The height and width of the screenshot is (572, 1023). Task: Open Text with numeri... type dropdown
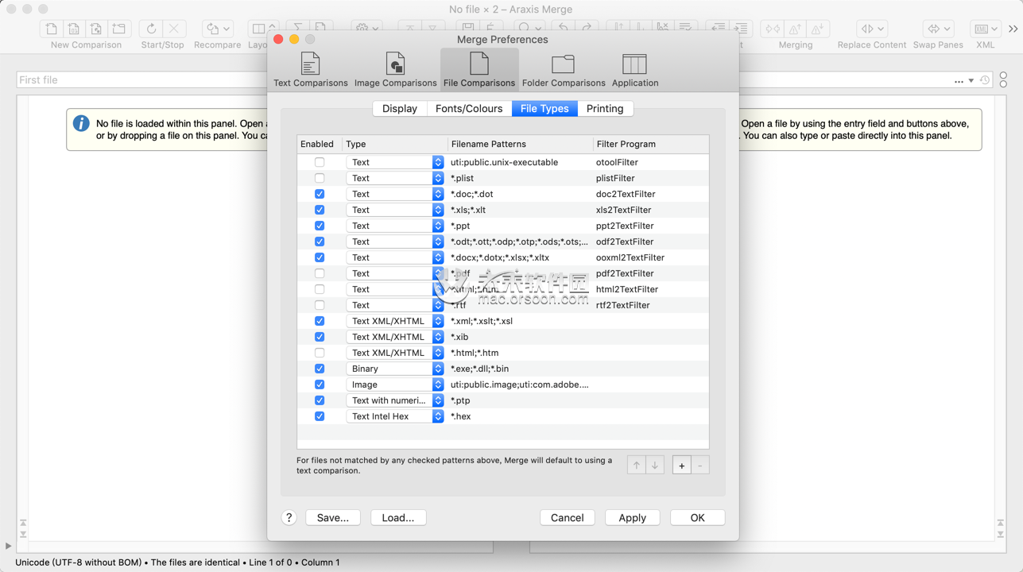click(x=395, y=400)
